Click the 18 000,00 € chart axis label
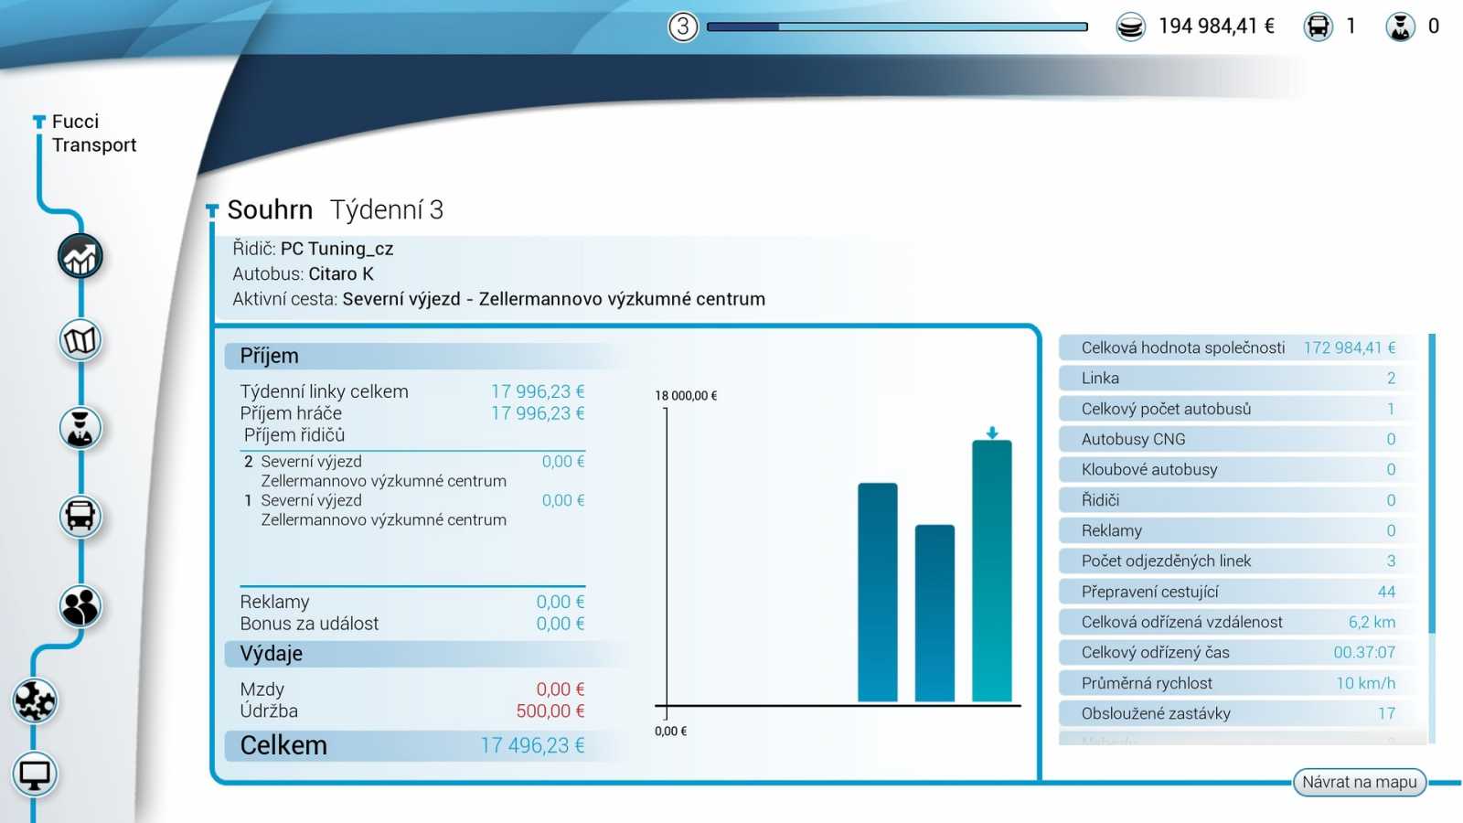This screenshot has height=823, width=1463. [x=686, y=396]
